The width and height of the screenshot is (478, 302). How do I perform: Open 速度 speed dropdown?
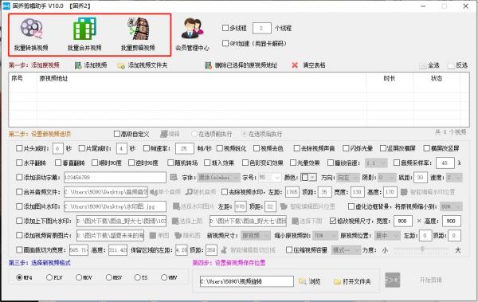tap(454, 177)
